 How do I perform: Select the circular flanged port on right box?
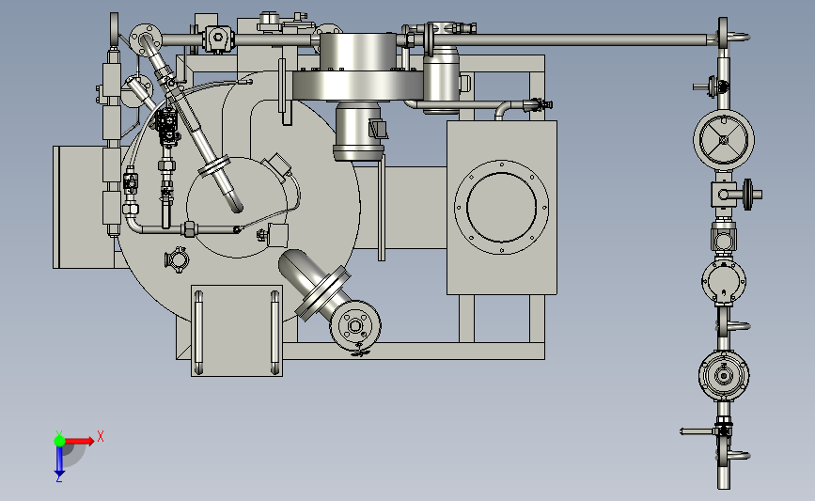pyautogui.click(x=502, y=207)
